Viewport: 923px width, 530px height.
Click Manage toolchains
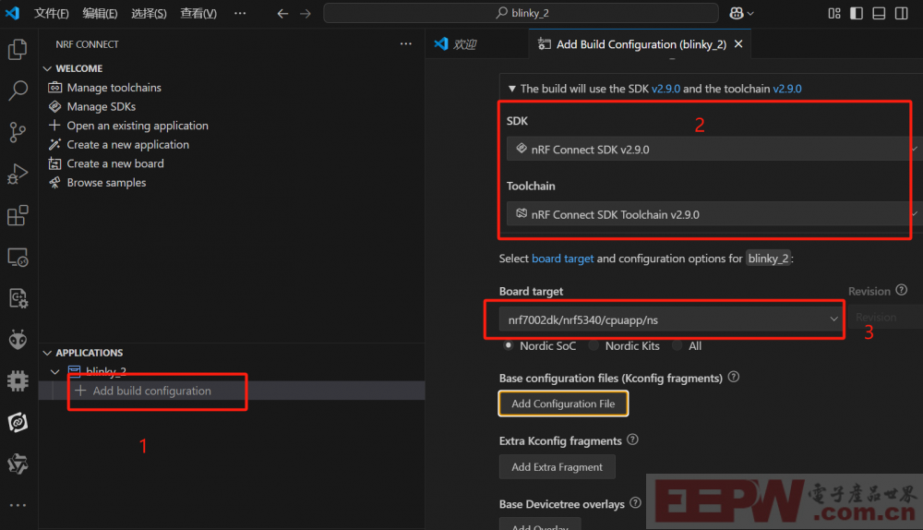114,88
